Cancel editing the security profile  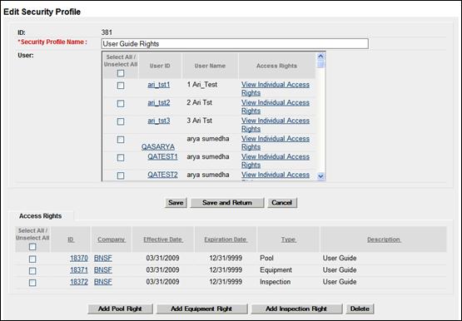(282, 203)
